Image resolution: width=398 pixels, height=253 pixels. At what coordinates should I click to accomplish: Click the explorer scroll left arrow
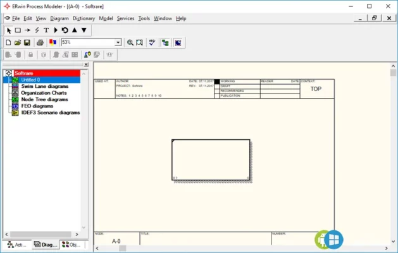tap(6, 234)
